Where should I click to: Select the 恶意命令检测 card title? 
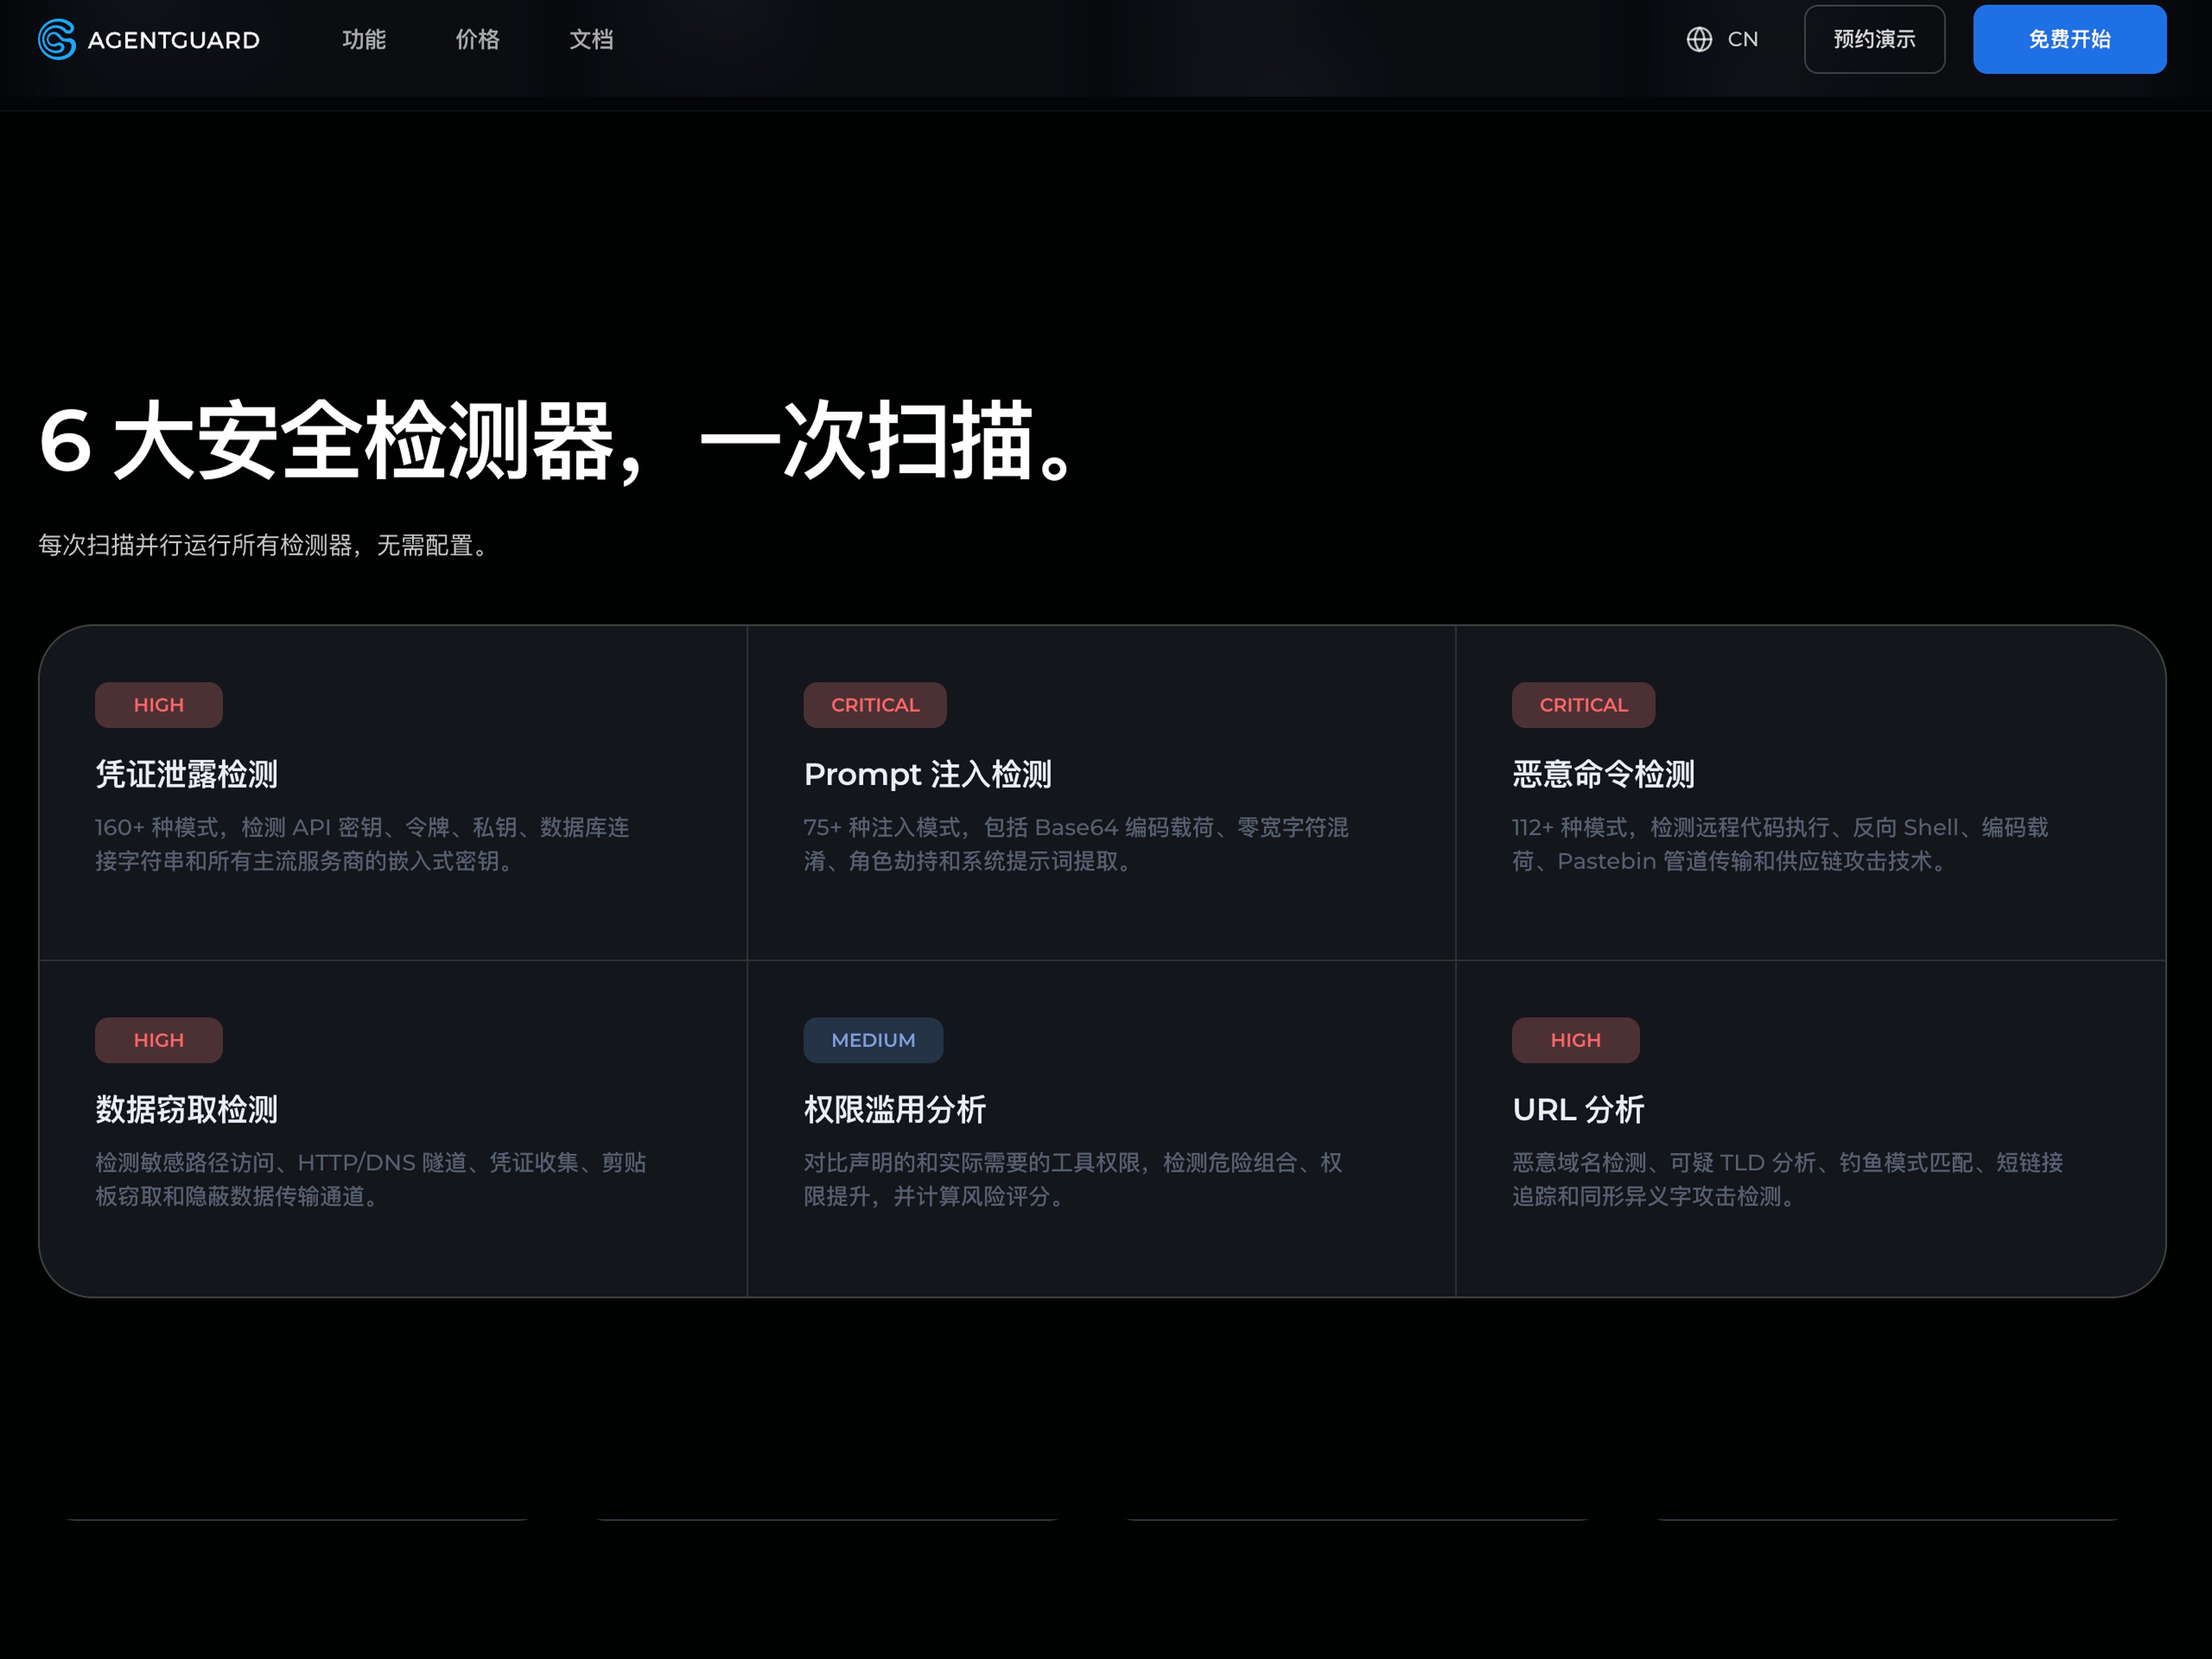tap(1603, 774)
